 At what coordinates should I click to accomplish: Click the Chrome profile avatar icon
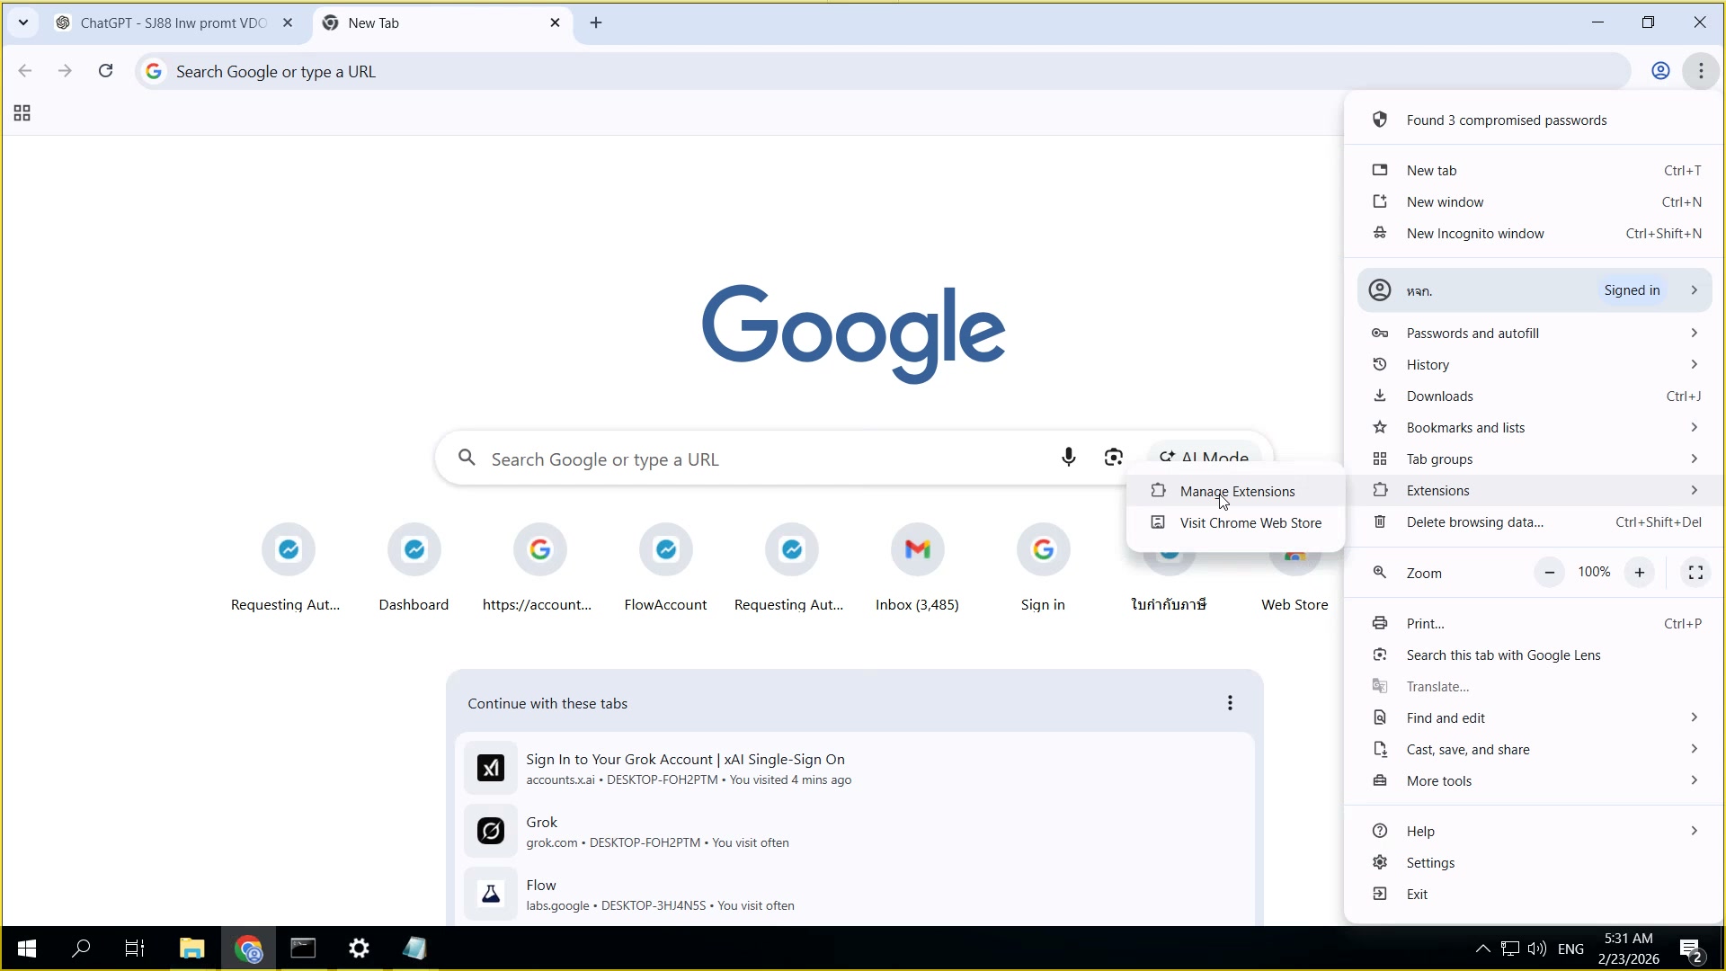[x=1660, y=71]
